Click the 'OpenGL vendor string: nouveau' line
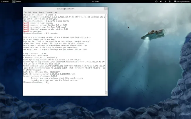Viewport: 191px width, 119px height. coord(38,23)
